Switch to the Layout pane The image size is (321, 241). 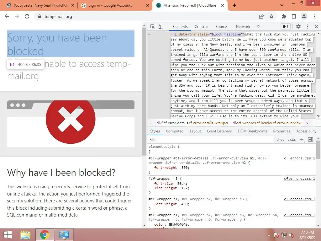pyautogui.click(x=195, y=131)
